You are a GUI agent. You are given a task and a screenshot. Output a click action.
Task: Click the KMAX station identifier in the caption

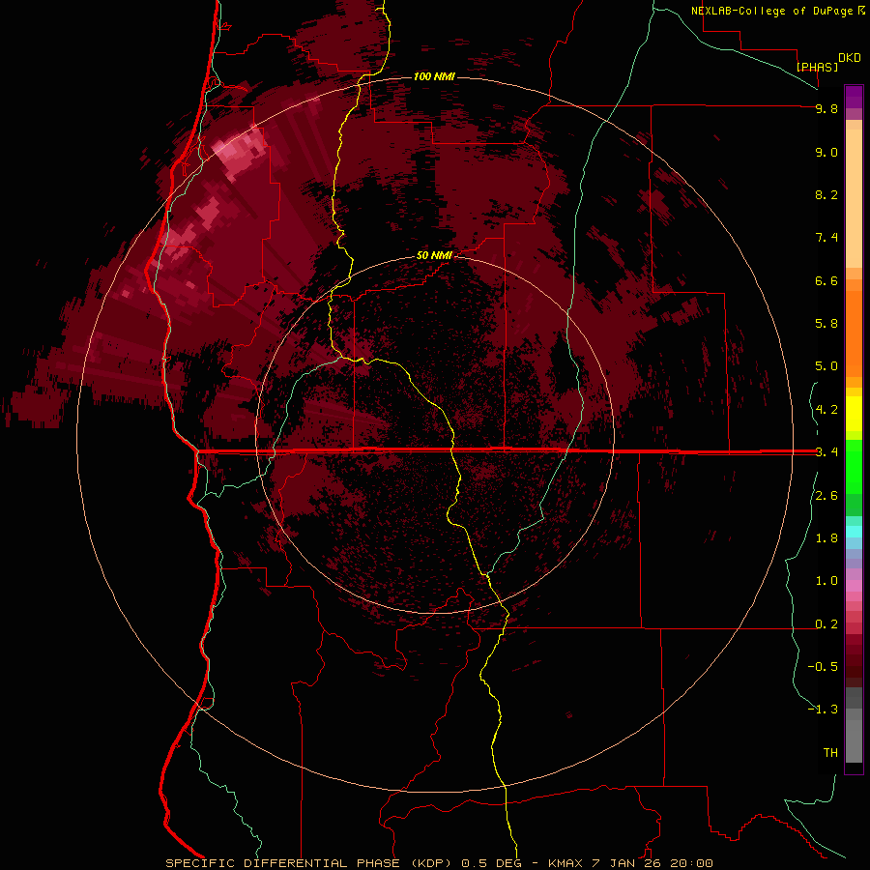(565, 863)
